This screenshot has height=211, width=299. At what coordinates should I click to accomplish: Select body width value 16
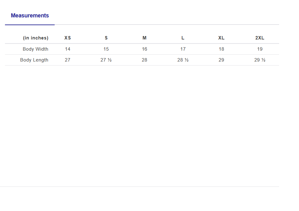point(144,49)
